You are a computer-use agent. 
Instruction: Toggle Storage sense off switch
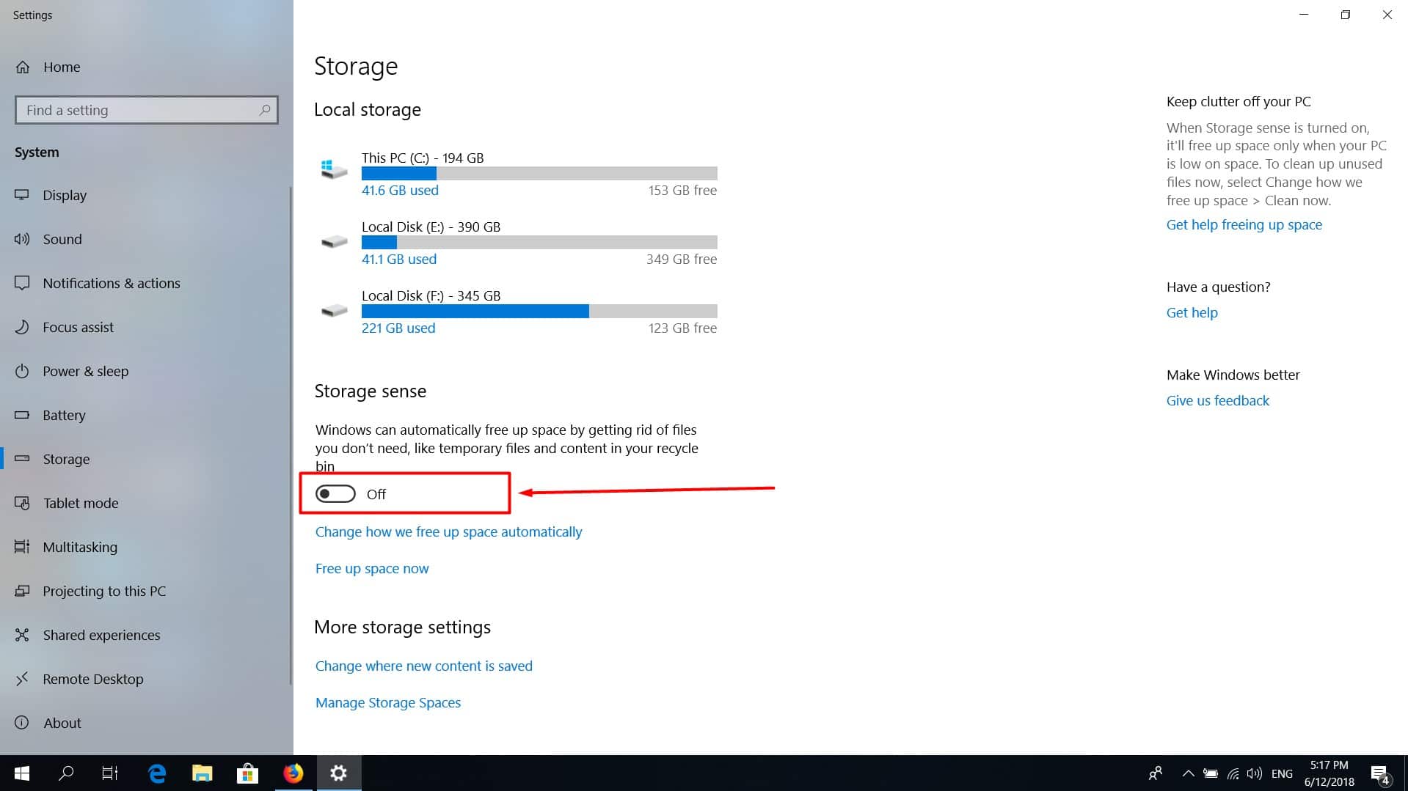tap(335, 493)
